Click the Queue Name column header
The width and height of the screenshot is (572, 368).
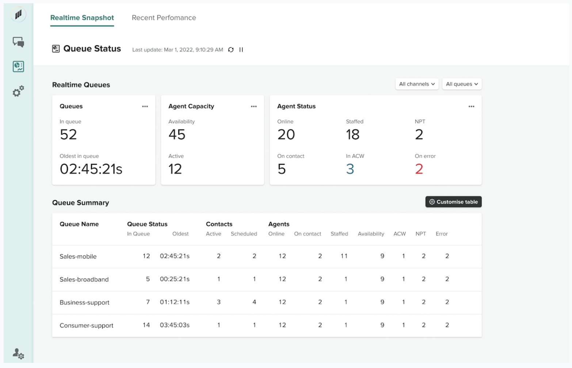pos(79,224)
